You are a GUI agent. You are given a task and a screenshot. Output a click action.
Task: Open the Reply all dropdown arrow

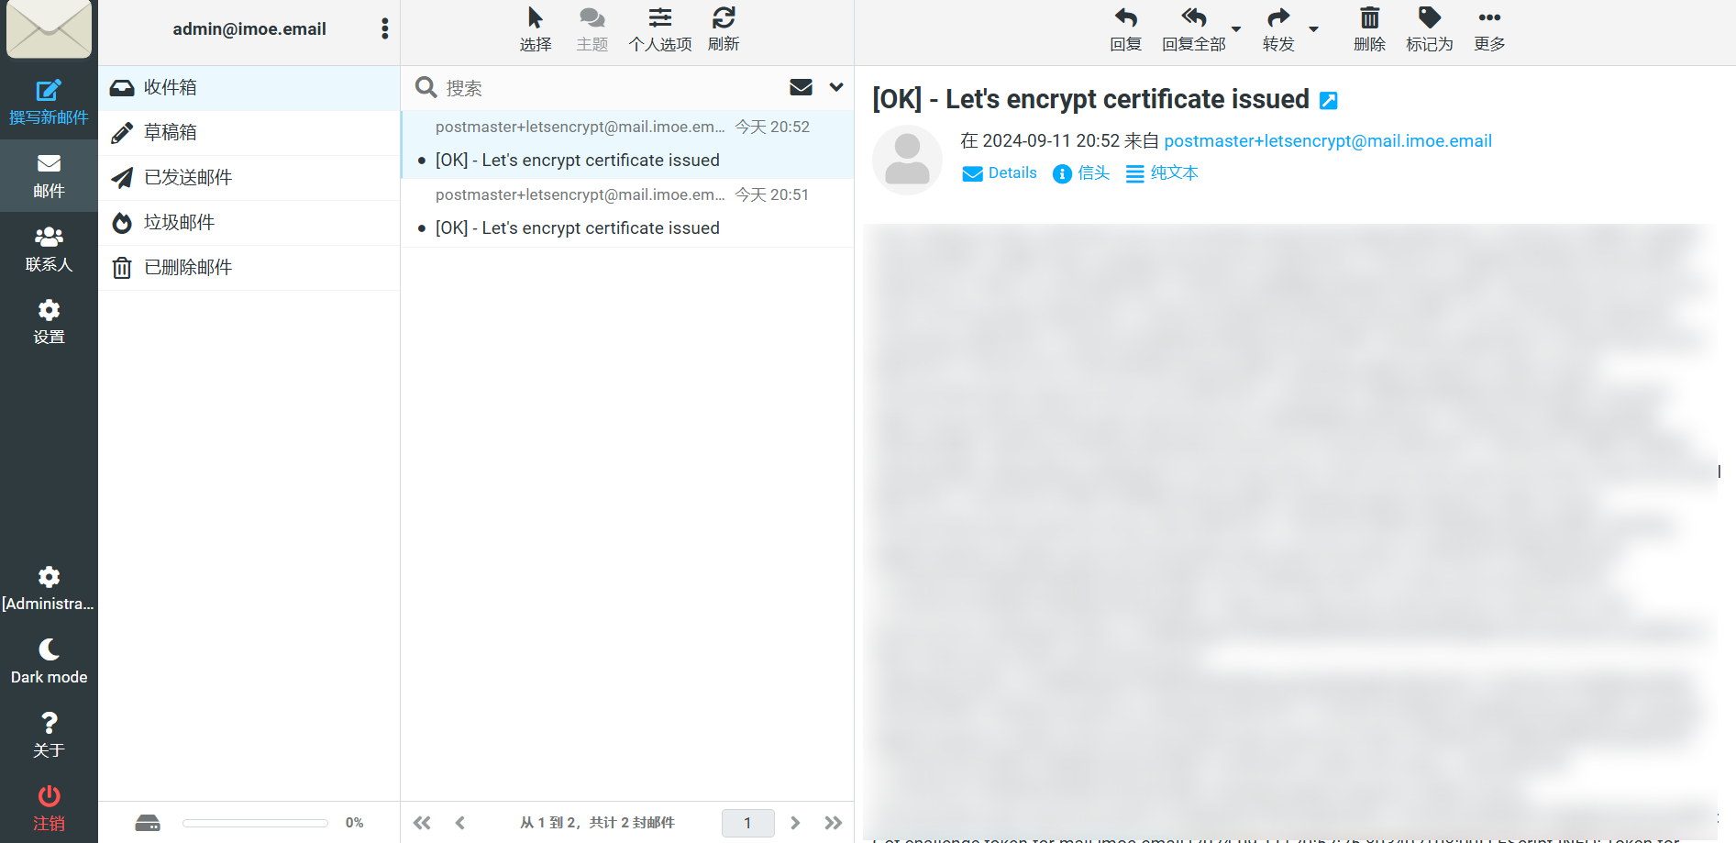click(x=1236, y=29)
